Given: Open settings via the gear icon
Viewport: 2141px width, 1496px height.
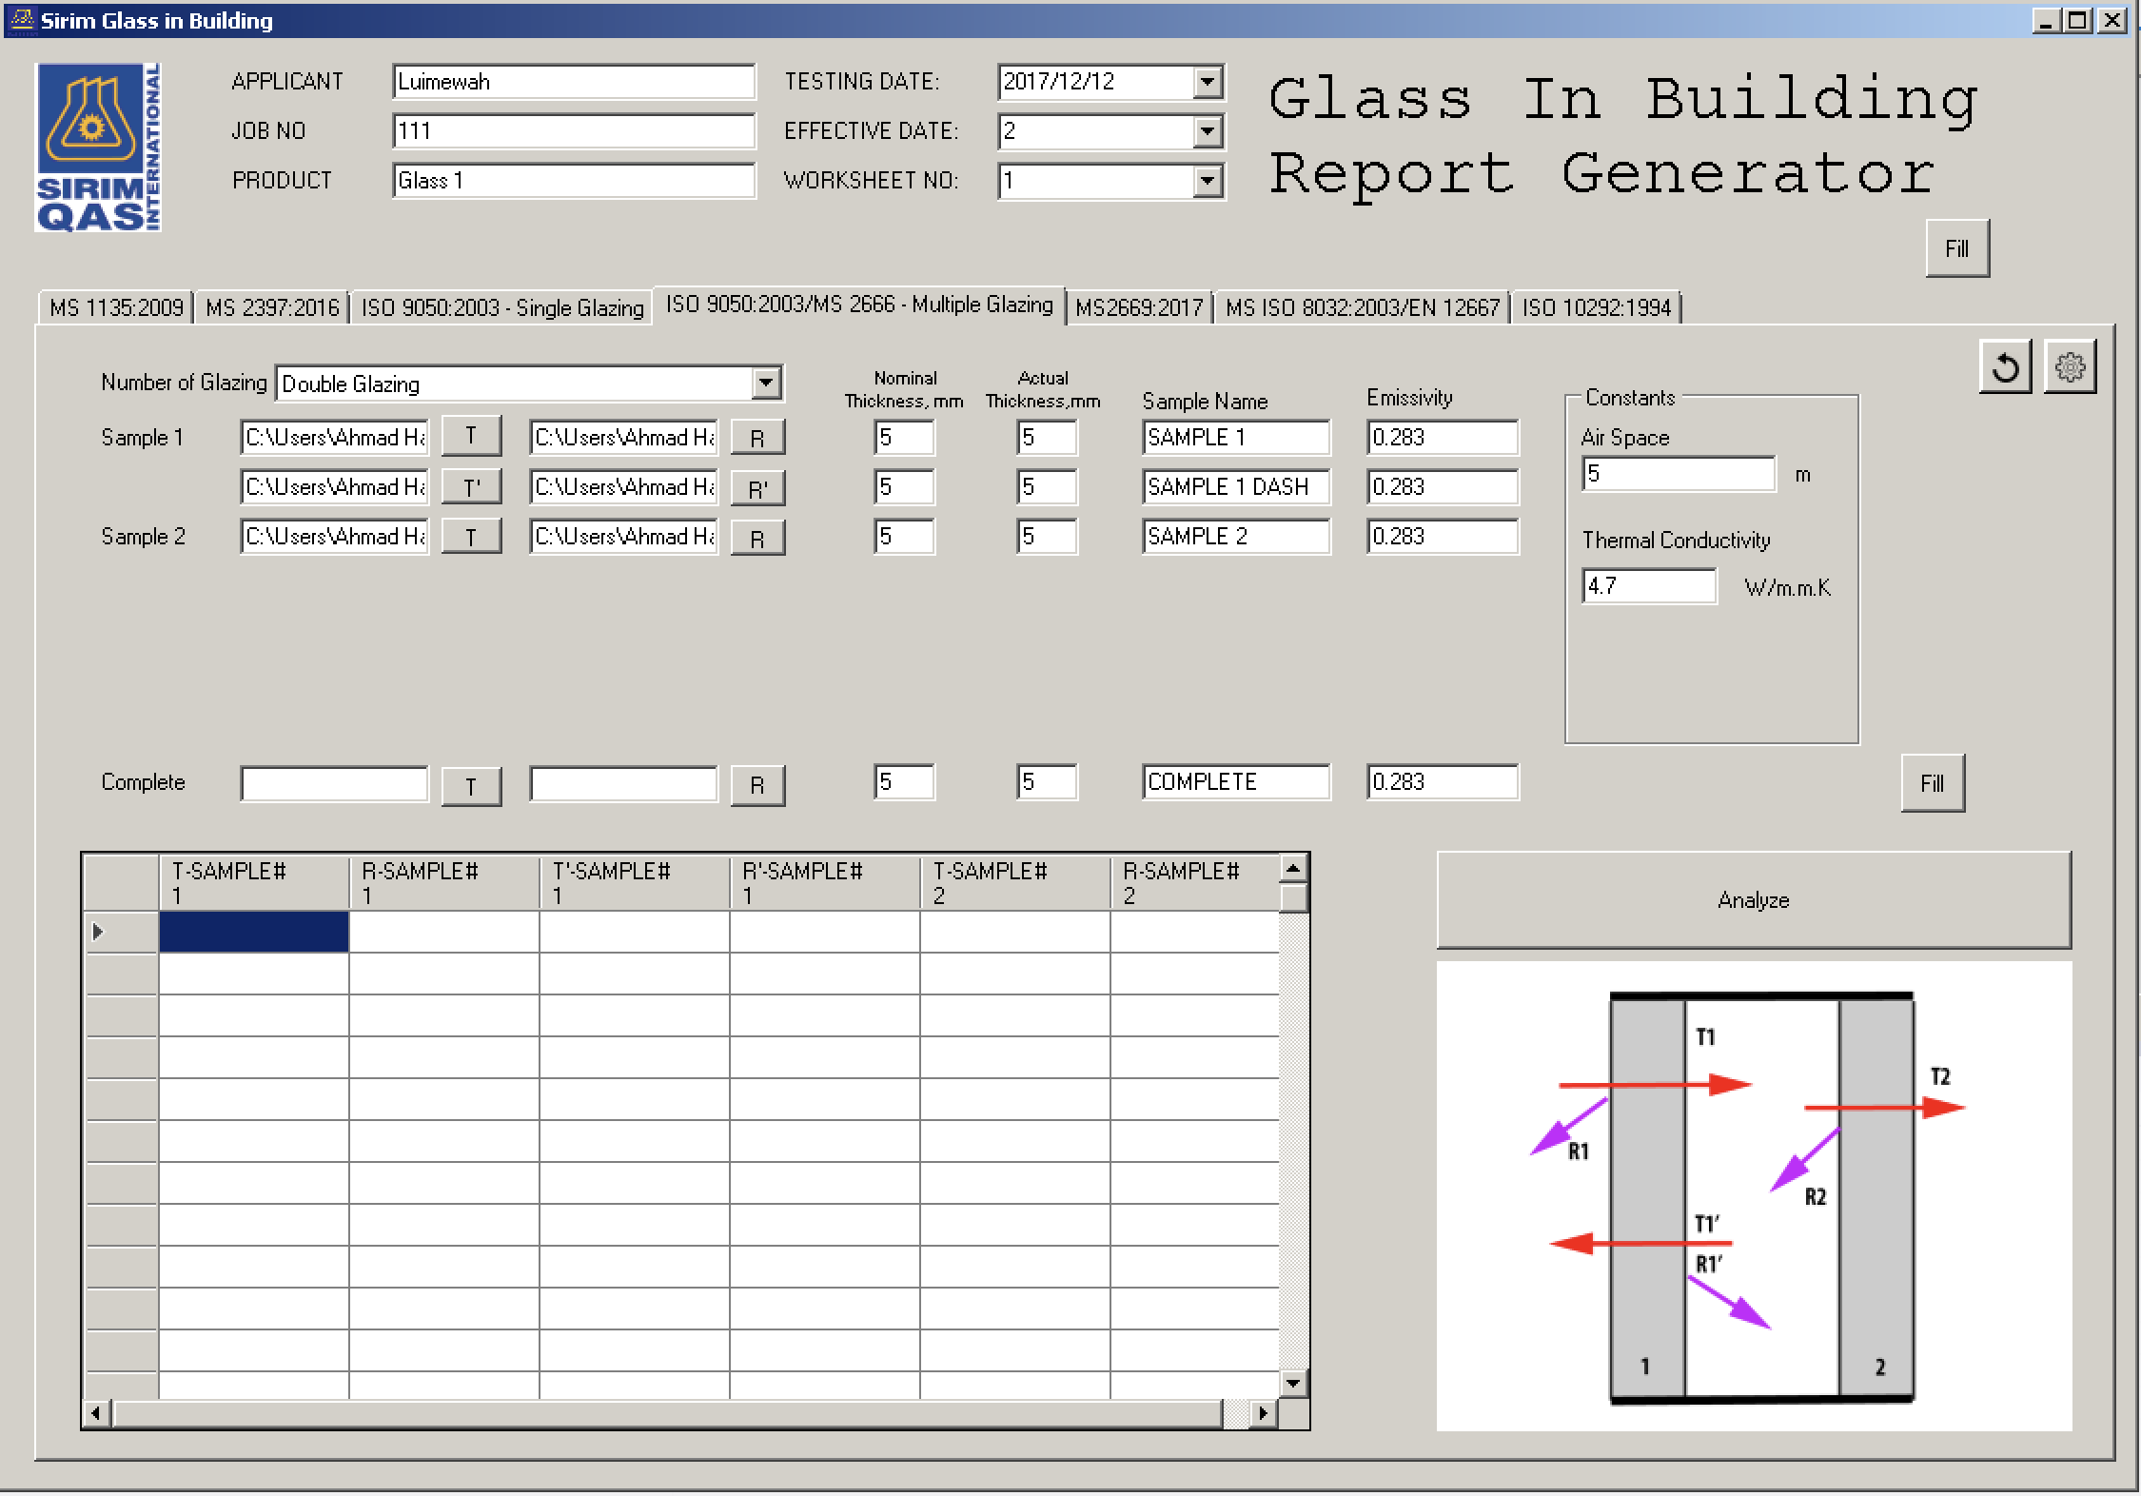Looking at the screenshot, I should tap(2070, 367).
